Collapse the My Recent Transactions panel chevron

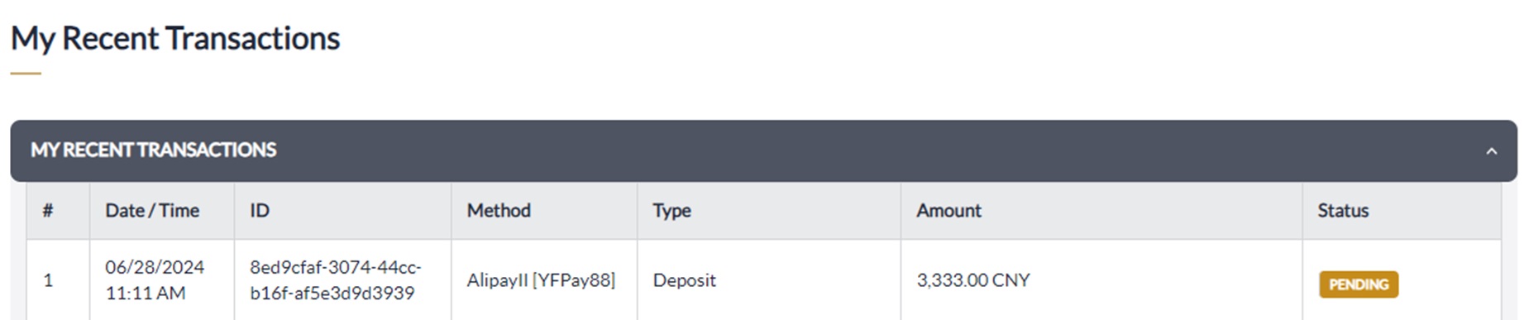point(1491,151)
